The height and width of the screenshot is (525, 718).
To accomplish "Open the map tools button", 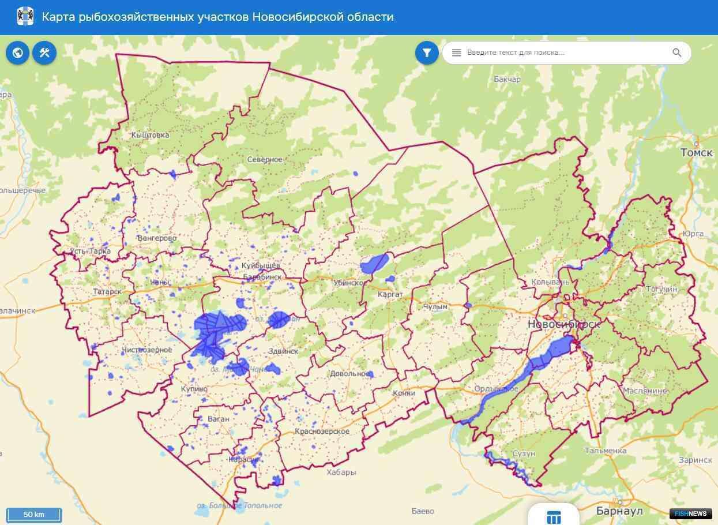I will click(x=44, y=53).
